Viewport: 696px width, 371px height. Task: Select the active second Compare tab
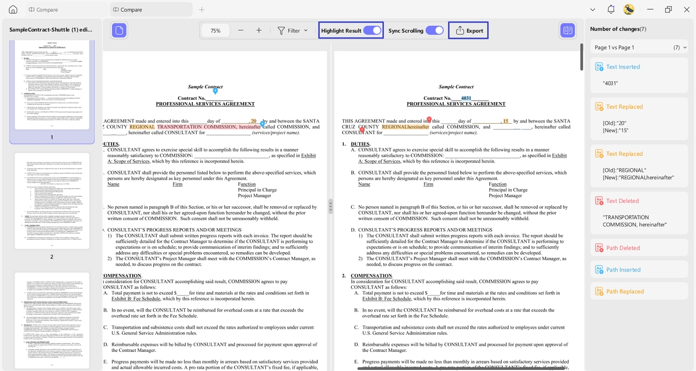(151, 10)
